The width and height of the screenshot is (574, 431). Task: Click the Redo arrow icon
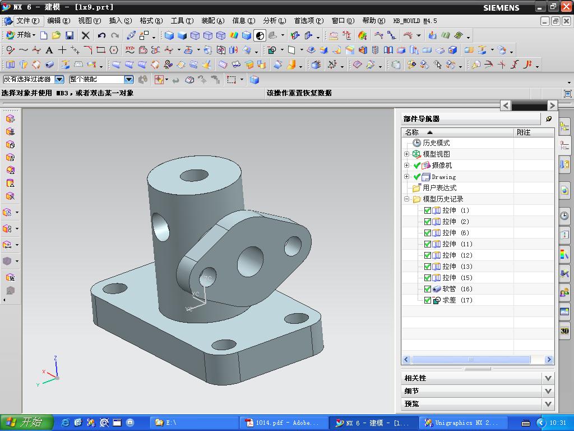coord(115,35)
